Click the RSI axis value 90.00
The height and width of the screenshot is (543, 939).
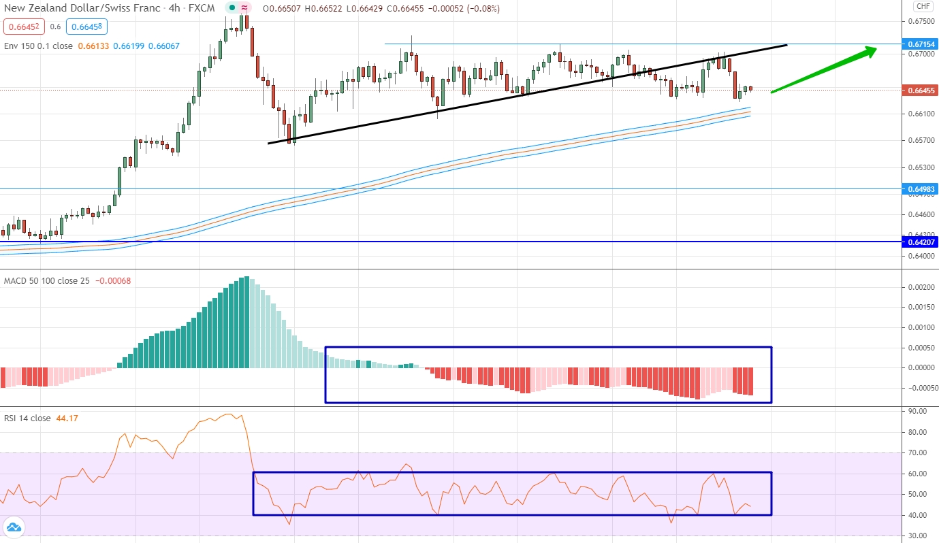coord(918,412)
